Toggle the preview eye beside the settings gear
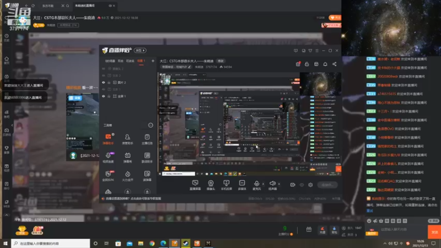Image resolution: width=441 pixels, height=248 pixels. click(302, 185)
